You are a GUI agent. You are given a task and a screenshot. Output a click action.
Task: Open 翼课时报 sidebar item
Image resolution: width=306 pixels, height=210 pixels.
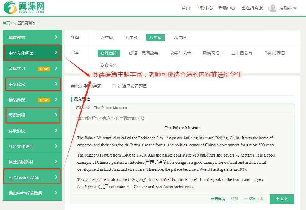(x=32, y=115)
